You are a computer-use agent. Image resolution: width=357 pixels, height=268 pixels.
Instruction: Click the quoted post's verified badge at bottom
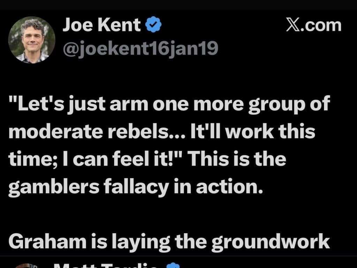(x=173, y=265)
